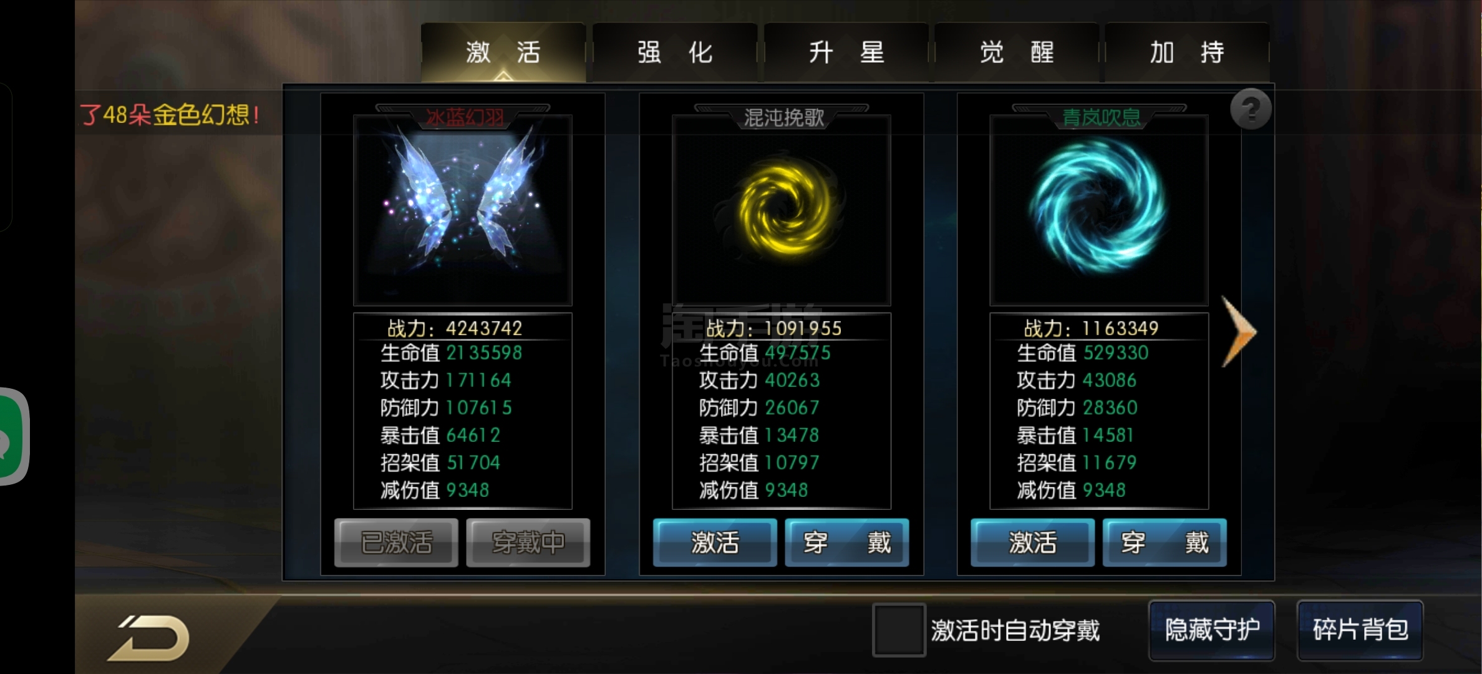Click 激活 button under 青岚吹息

1032,542
